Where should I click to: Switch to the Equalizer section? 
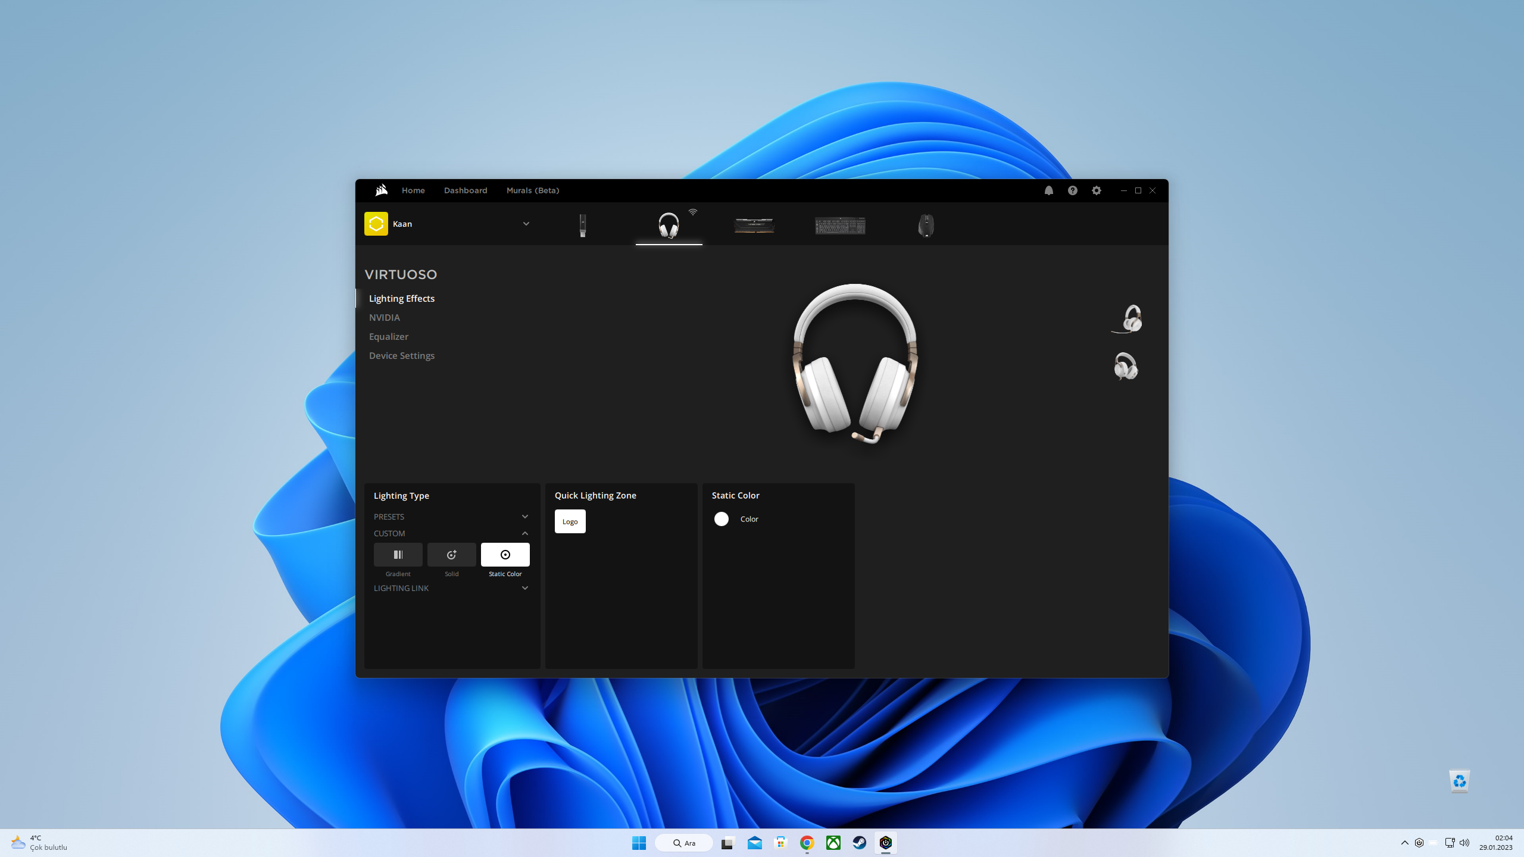[x=389, y=336]
